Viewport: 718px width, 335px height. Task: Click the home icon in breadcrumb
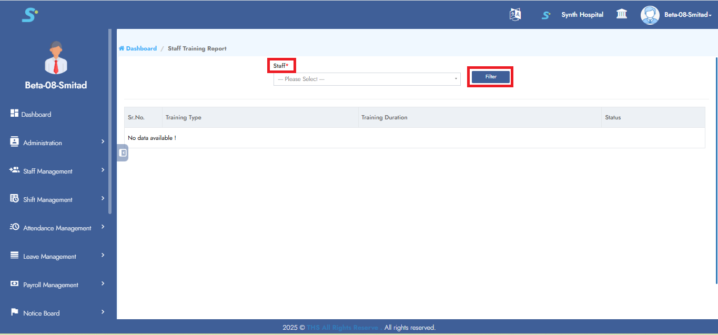tap(122, 48)
